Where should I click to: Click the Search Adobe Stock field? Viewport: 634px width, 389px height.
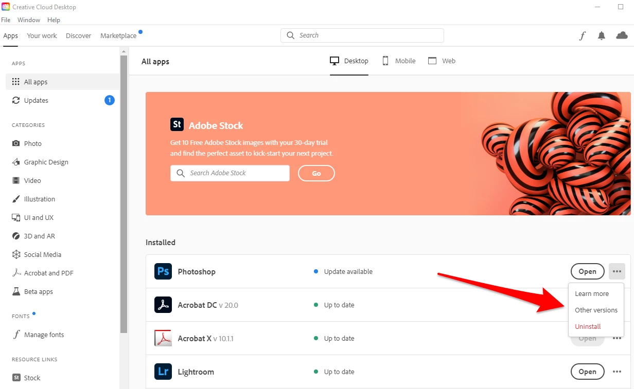coord(230,173)
